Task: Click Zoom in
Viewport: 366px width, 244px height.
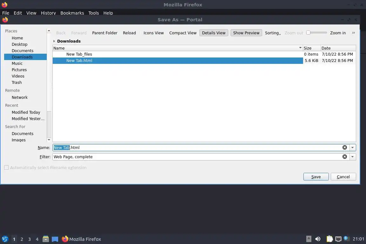Action: [x=338, y=33]
